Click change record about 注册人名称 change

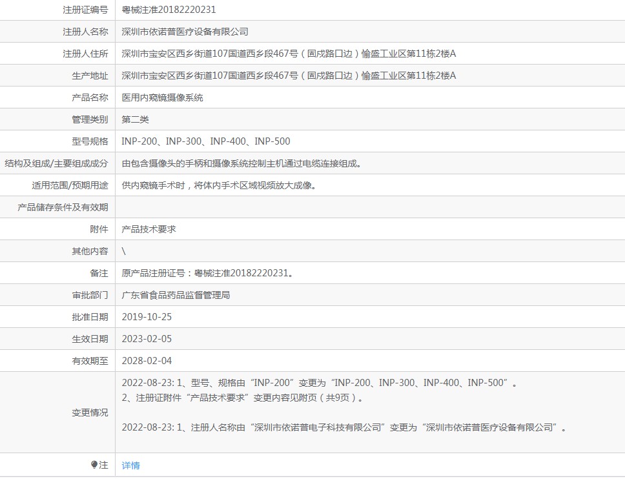point(344,427)
